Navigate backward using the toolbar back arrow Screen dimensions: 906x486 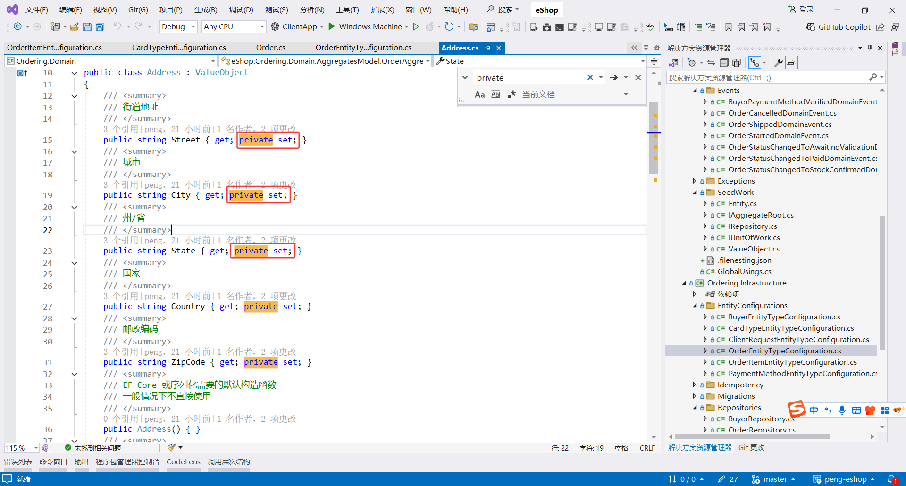(x=17, y=27)
